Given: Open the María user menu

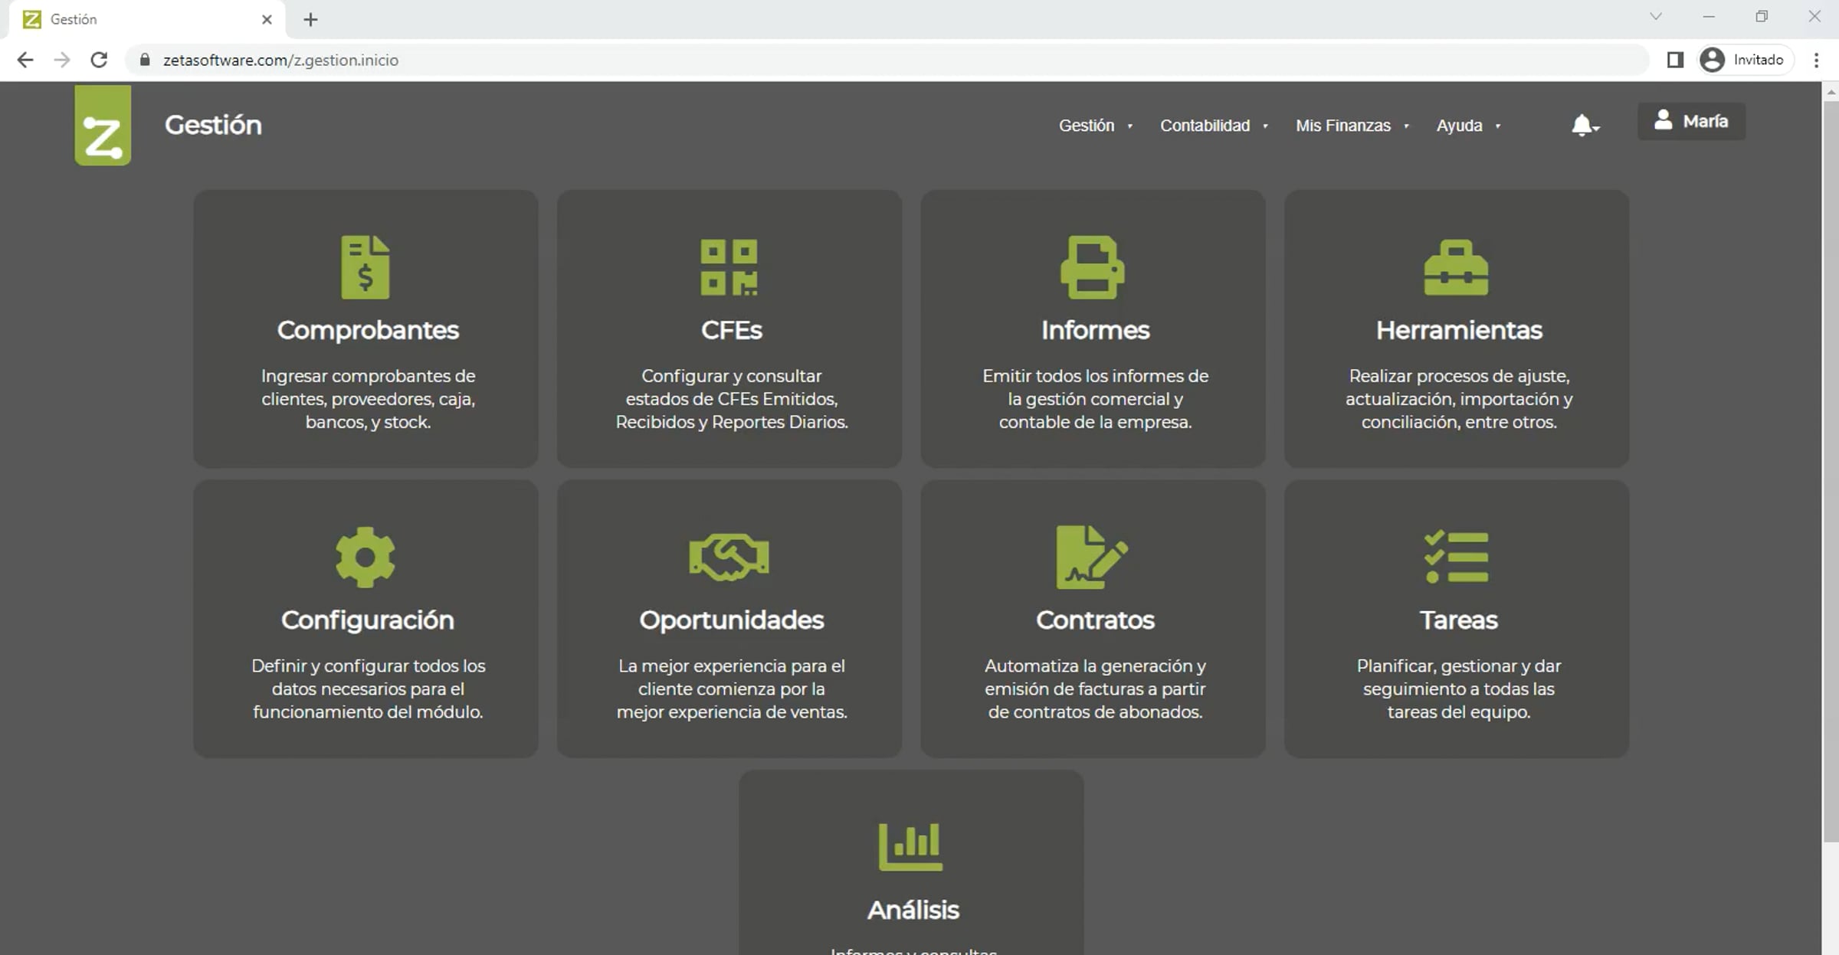Looking at the screenshot, I should (1691, 121).
